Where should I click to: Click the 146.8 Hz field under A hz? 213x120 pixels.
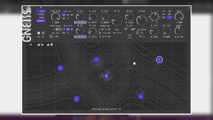click(x=80, y=22)
